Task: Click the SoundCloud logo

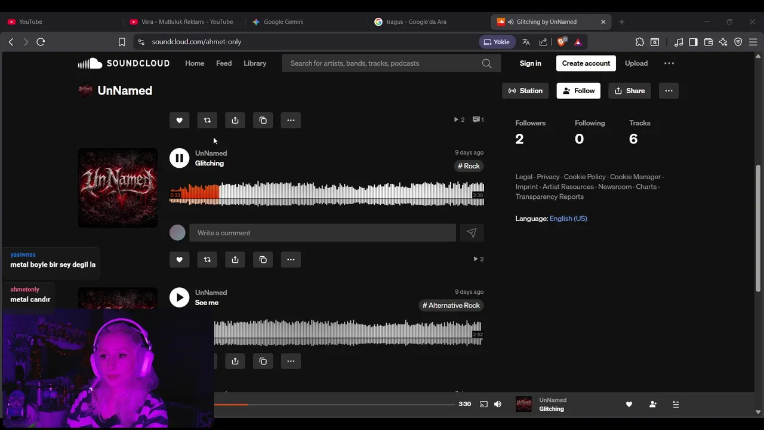Action: coord(124,63)
